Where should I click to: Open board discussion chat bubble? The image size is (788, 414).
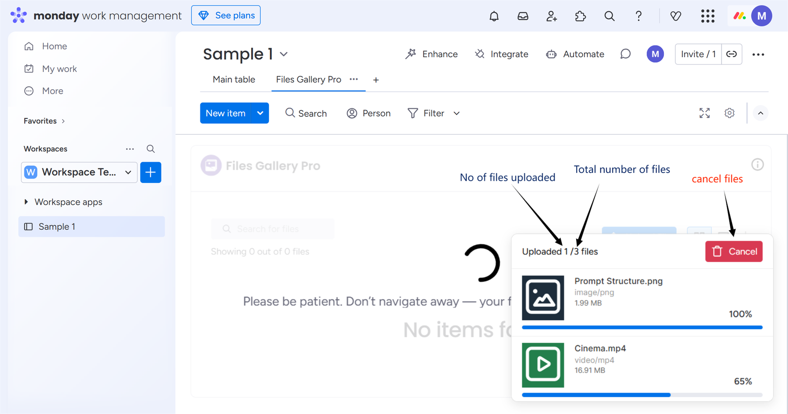point(625,54)
